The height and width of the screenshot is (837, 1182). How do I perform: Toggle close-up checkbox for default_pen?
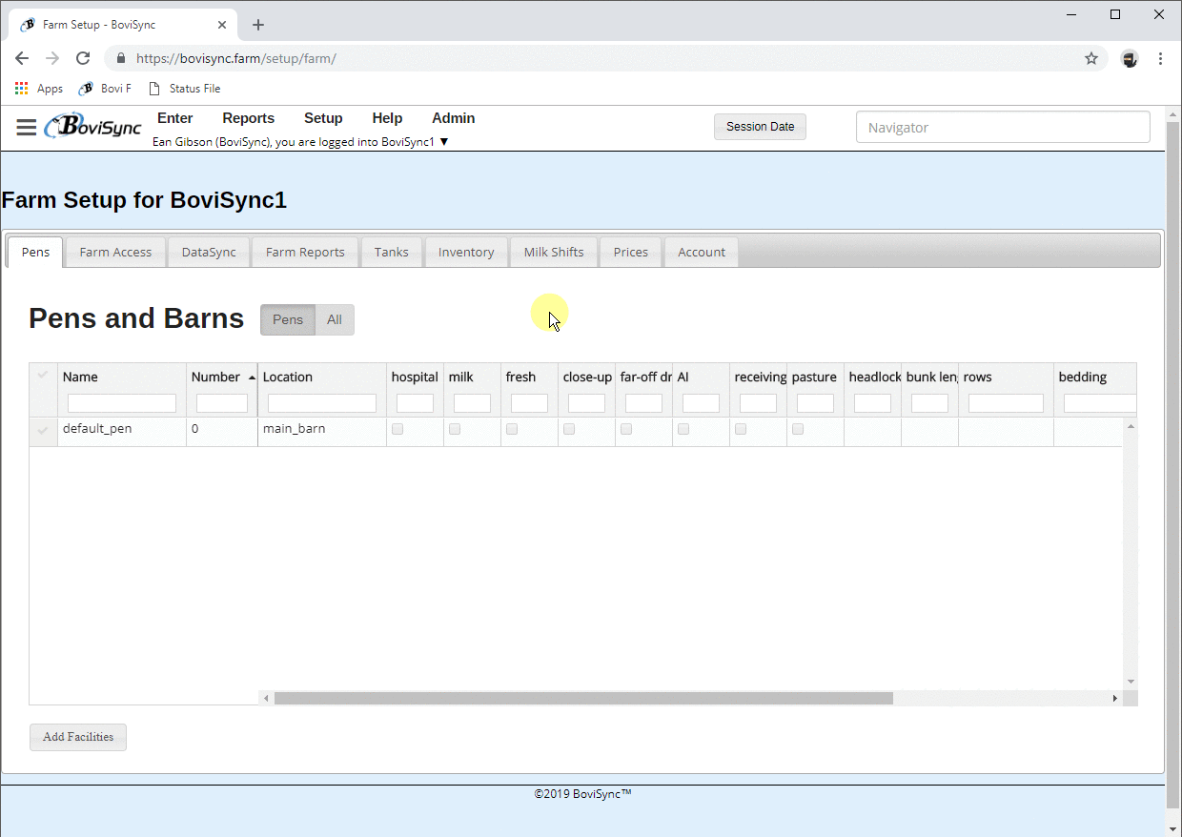coord(569,429)
